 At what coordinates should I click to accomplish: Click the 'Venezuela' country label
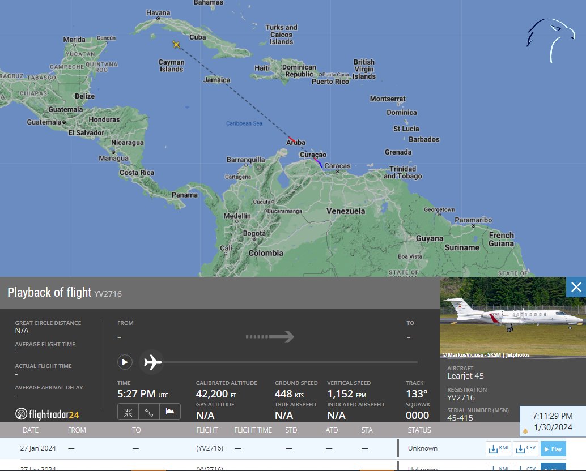[x=346, y=211]
